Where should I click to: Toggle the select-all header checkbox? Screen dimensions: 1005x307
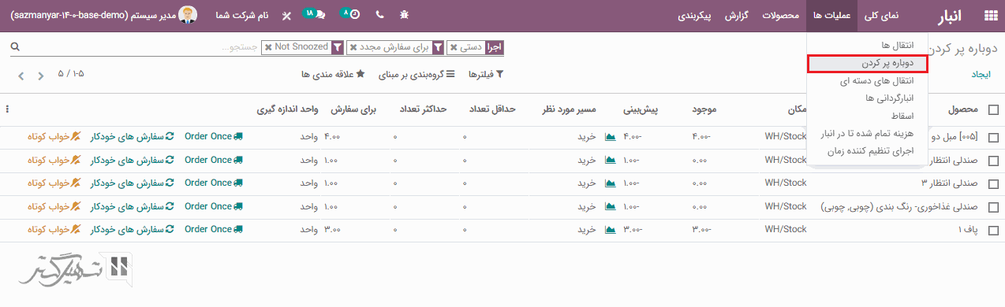coord(993,110)
